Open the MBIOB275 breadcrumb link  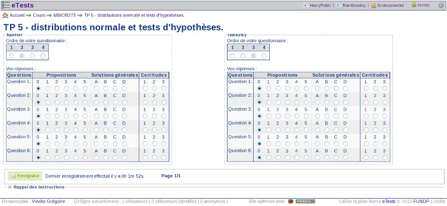(x=65, y=15)
